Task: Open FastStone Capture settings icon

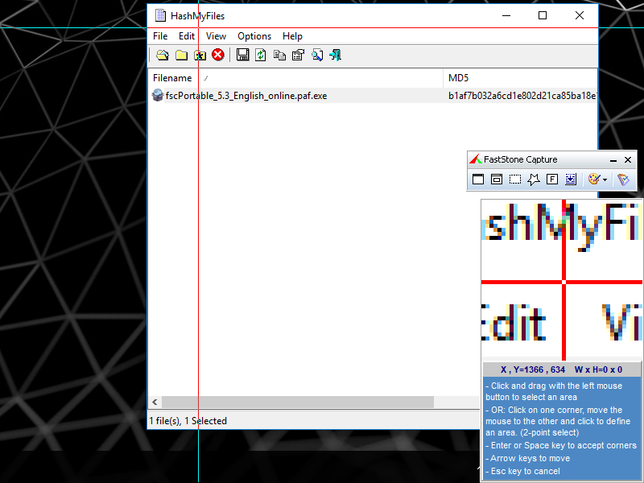Action: click(623, 180)
